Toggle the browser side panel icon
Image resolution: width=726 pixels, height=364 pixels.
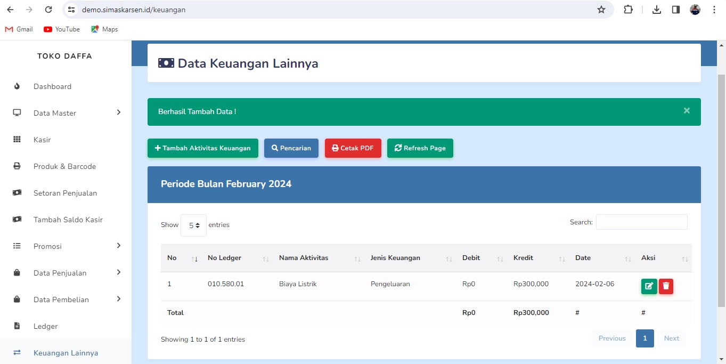tap(676, 10)
